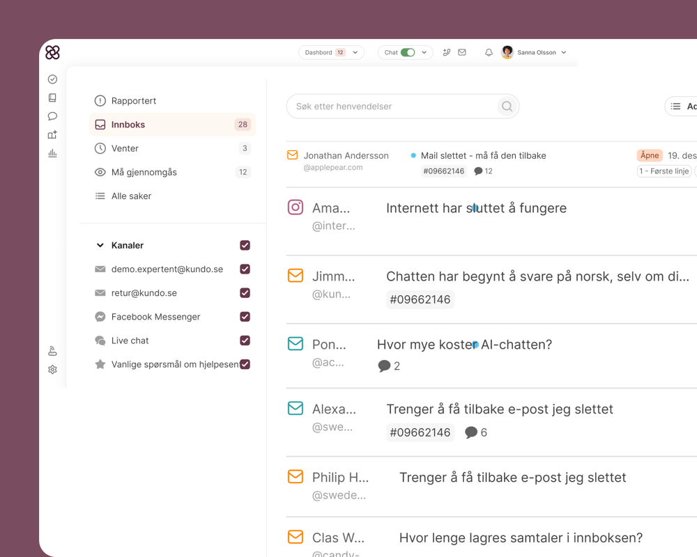Image resolution: width=697 pixels, height=557 pixels.
Task: Open the bar chart statistics sidebar icon
Action: 52,153
